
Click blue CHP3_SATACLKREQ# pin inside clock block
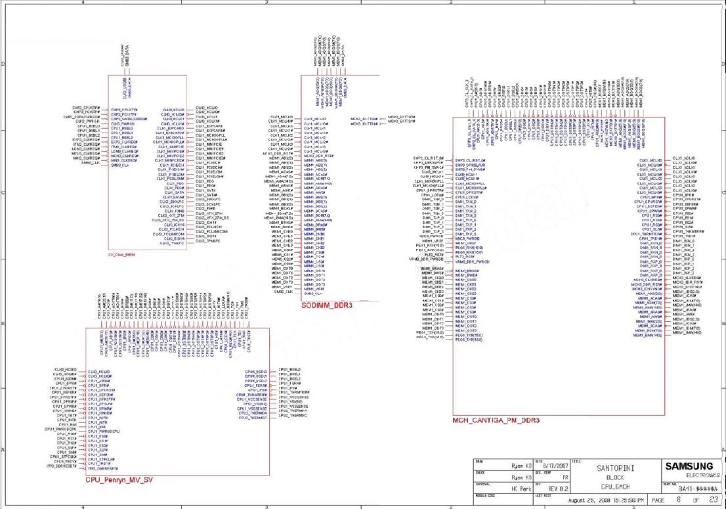tap(129, 119)
